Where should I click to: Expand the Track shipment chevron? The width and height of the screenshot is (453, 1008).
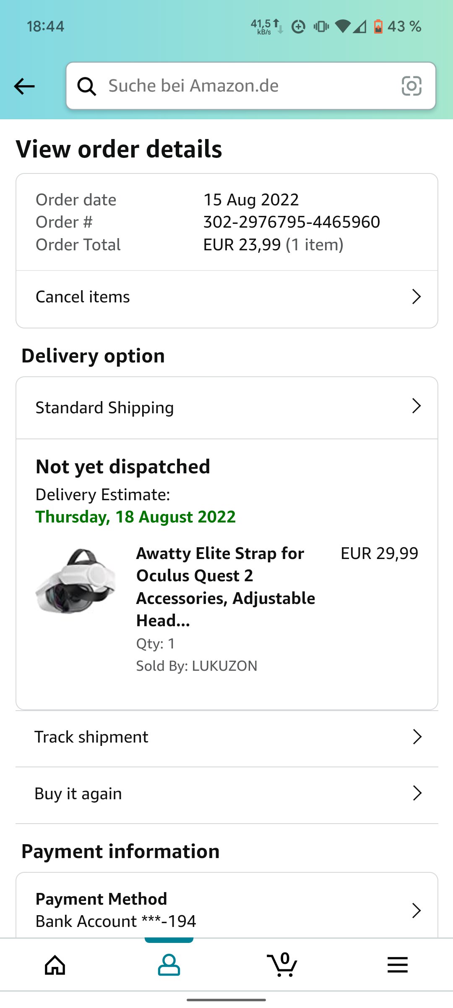(x=417, y=737)
